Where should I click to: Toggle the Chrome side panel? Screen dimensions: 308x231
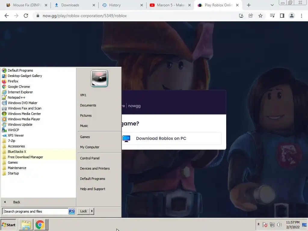[x=282, y=16]
